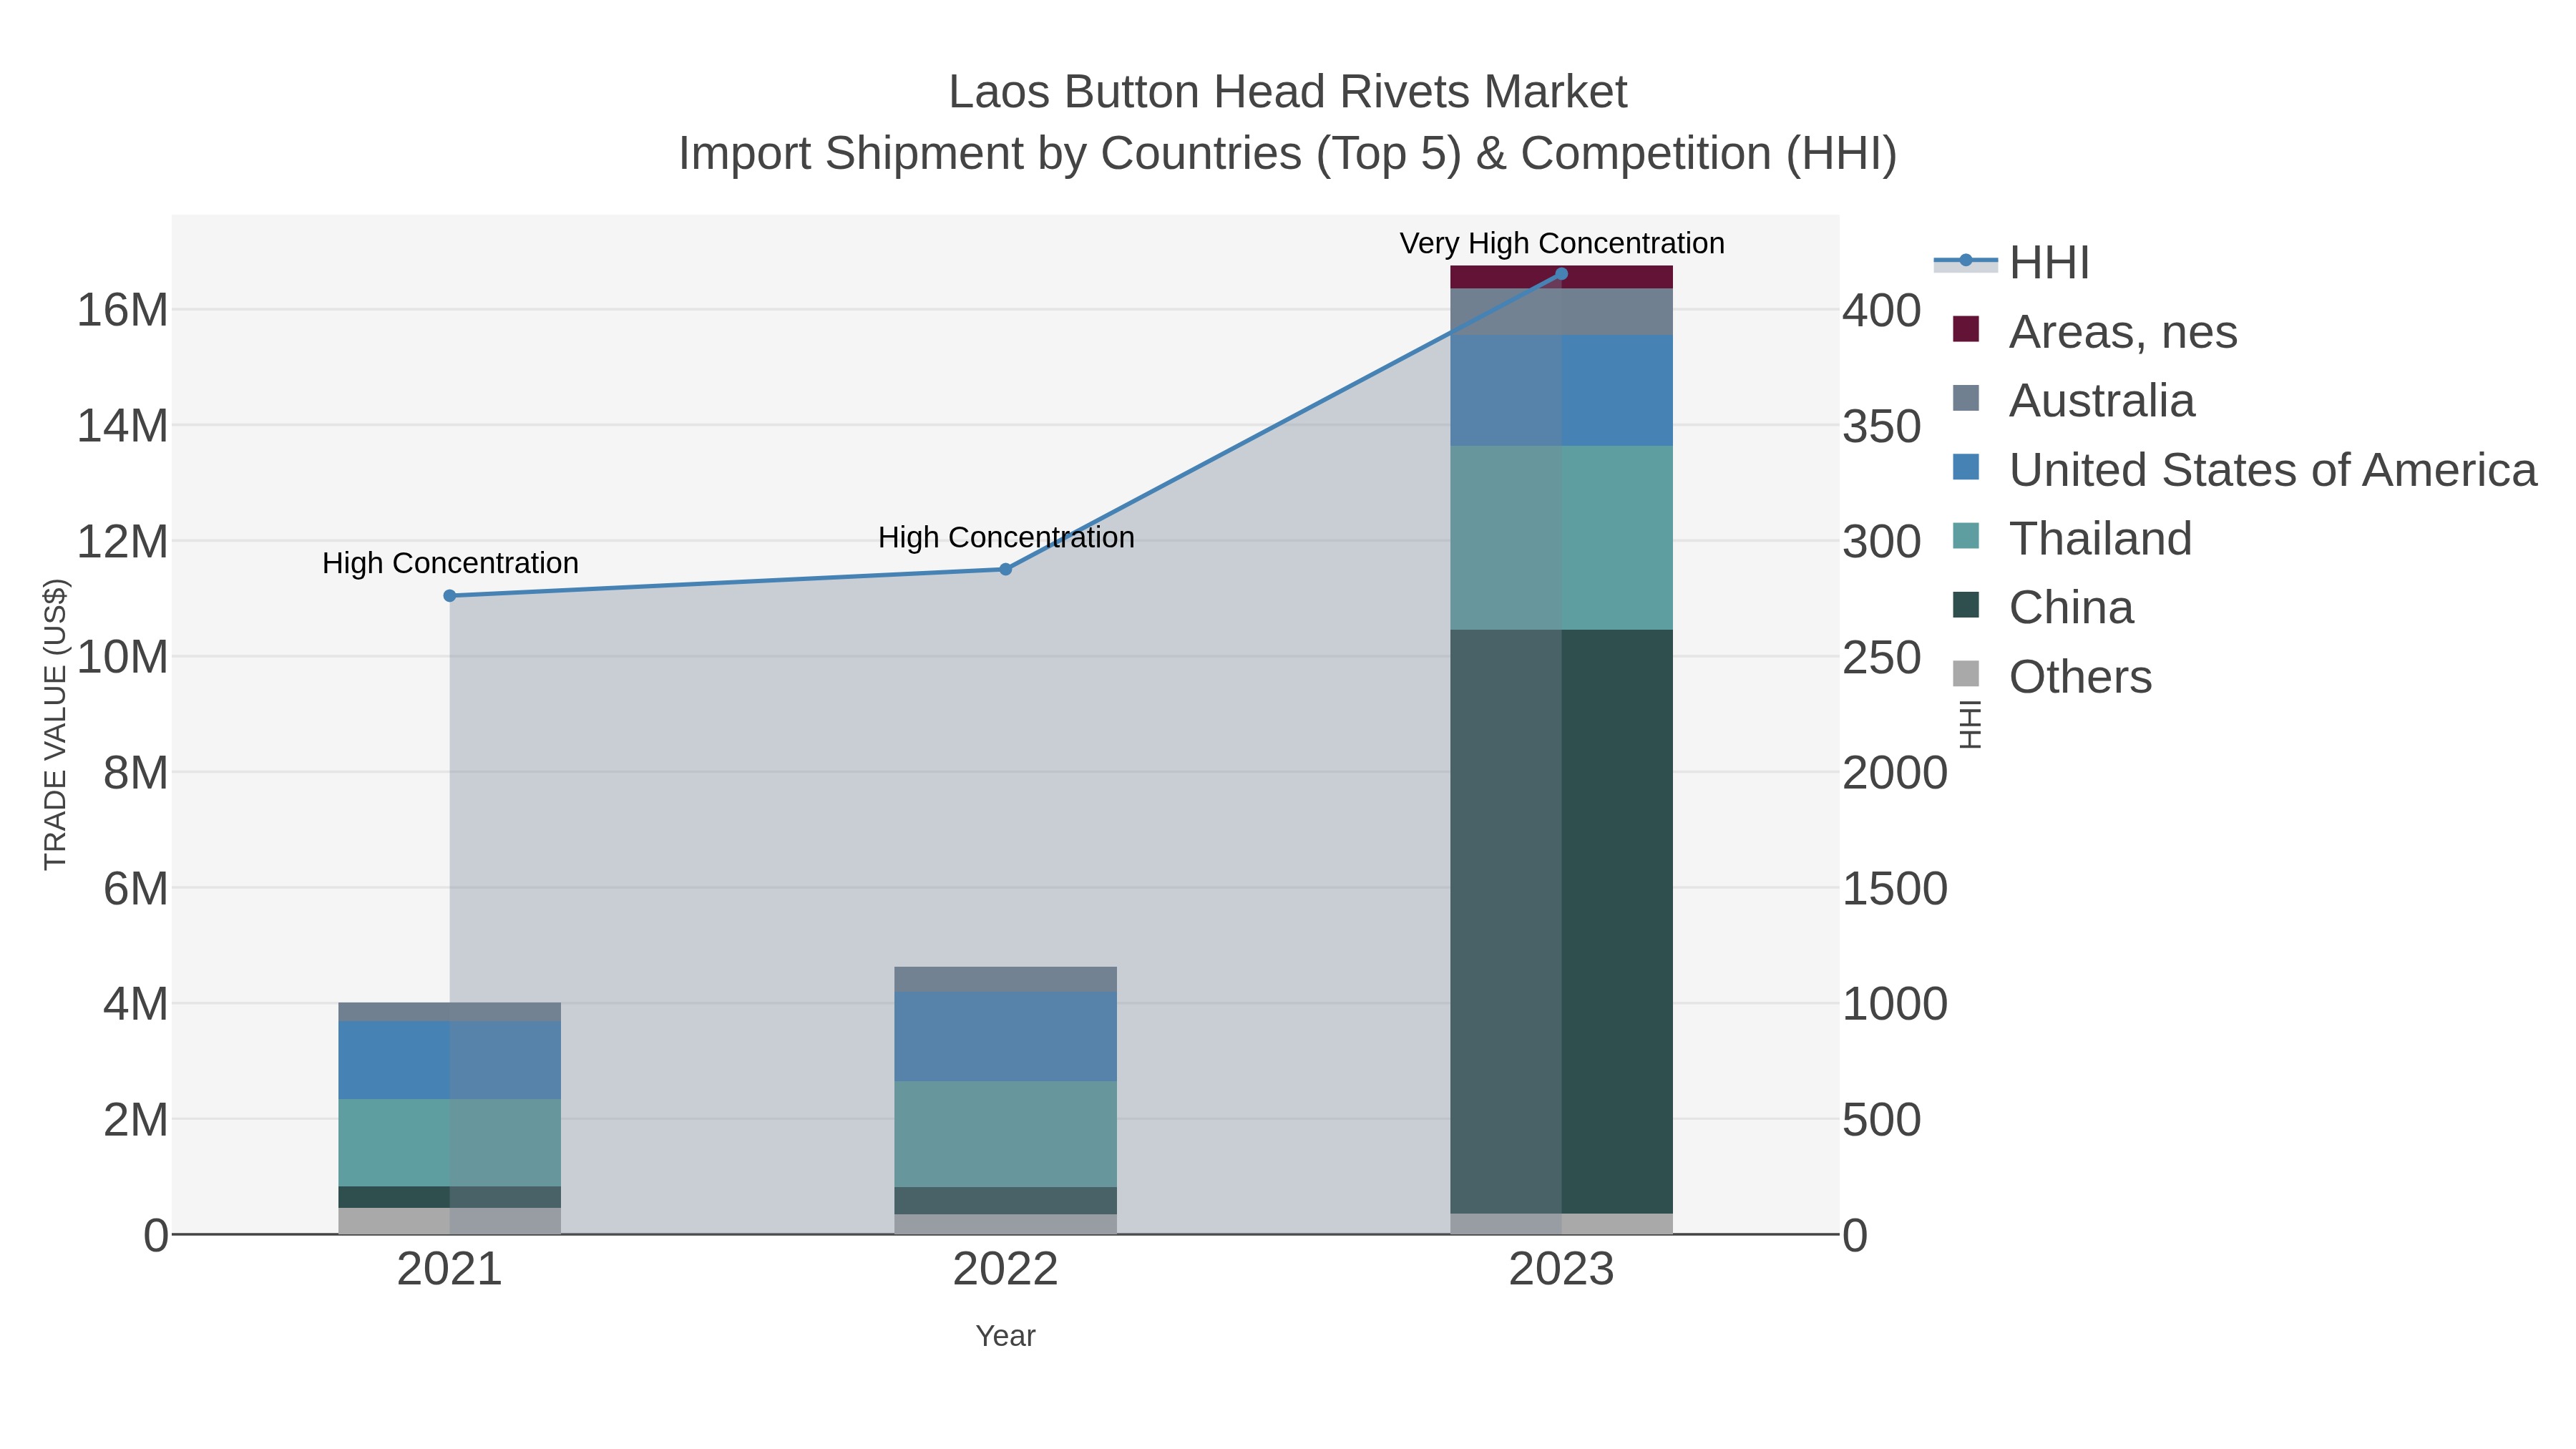The height and width of the screenshot is (1449, 2576).
Task: Click the rotated 'HHI' right axis title
Action: [1970, 725]
